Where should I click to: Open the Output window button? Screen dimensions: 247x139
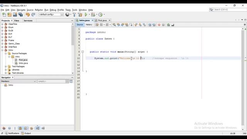26,133
